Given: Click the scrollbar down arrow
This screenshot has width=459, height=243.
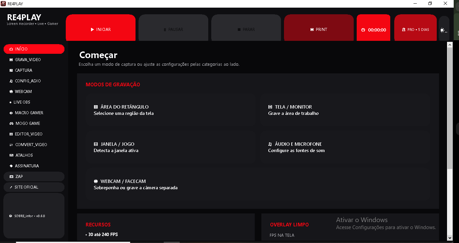Looking at the screenshot, I should 450,238.
